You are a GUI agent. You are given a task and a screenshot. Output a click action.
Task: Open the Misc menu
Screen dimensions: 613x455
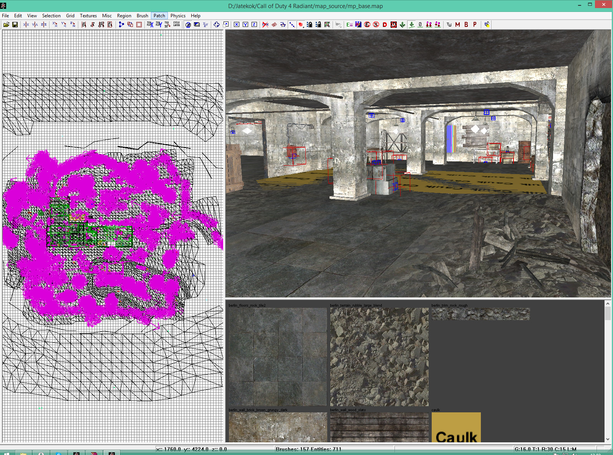tap(107, 16)
